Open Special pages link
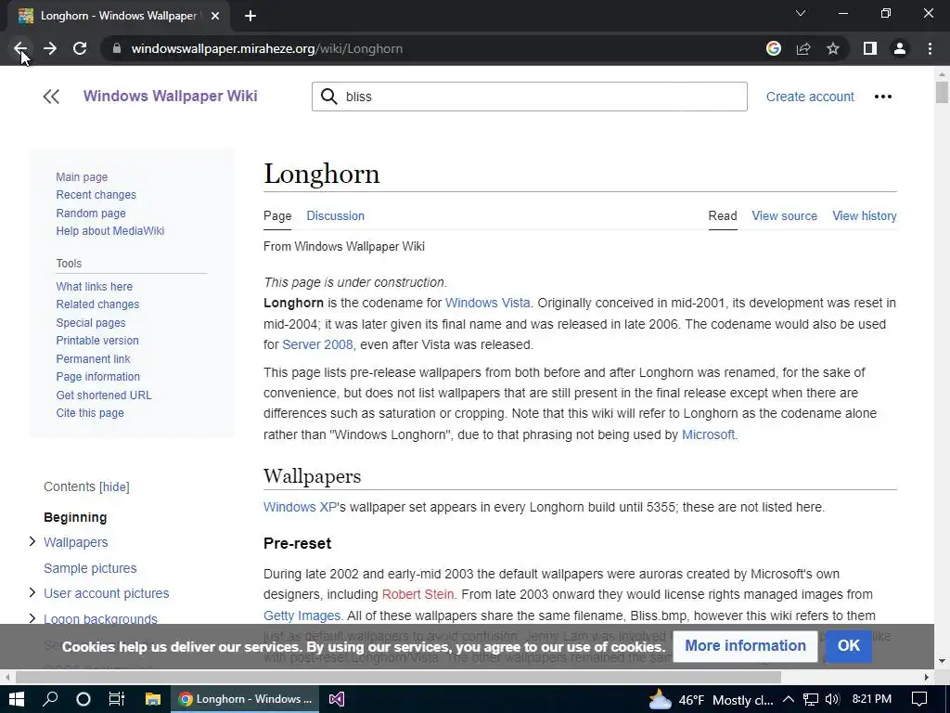 91,322
